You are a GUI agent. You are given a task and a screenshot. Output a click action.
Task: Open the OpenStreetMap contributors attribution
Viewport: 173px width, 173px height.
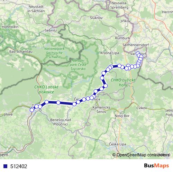coord(141,155)
